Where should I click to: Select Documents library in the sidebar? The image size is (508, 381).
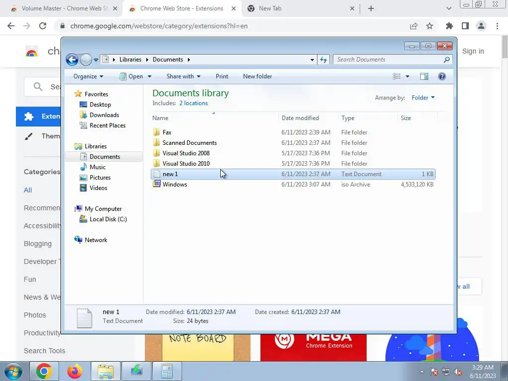pyautogui.click(x=105, y=157)
